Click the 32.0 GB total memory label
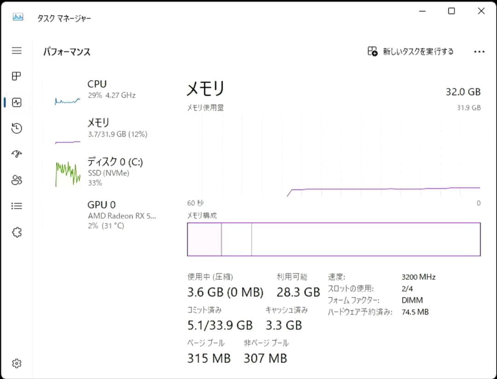Image resolution: width=497 pixels, height=379 pixels. click(x=462, y=92)
